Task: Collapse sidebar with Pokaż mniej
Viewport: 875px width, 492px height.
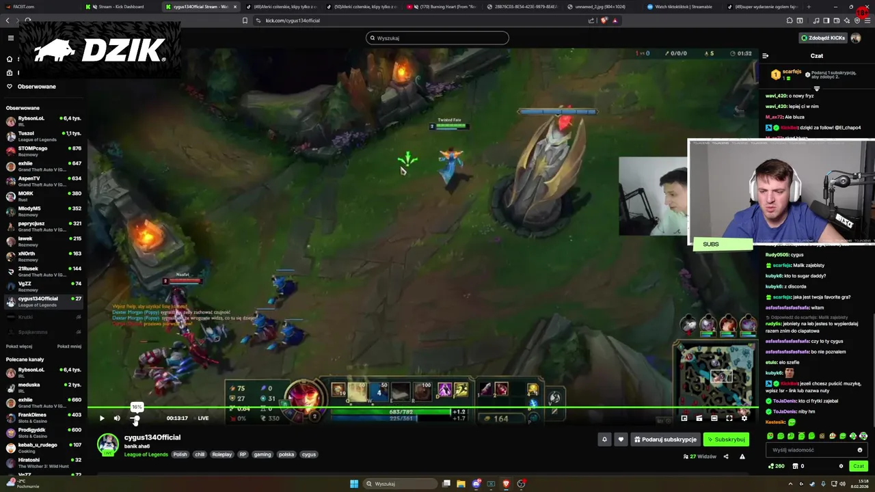Action: pos(69,346)
